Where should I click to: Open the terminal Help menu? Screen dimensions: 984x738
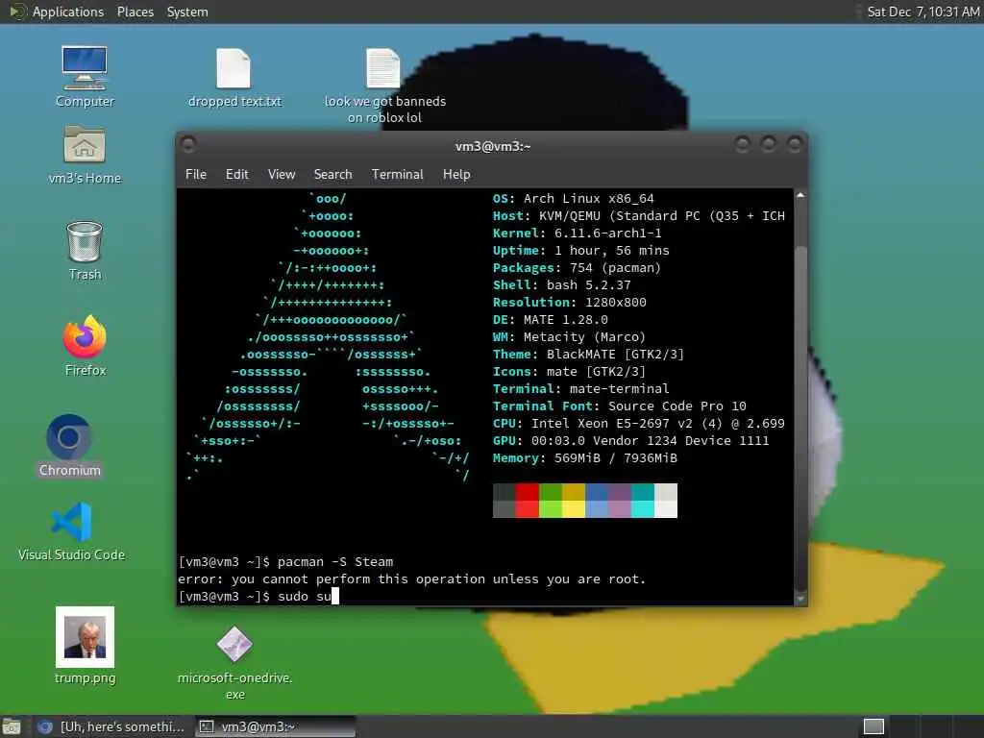click(x=456, y=175)
